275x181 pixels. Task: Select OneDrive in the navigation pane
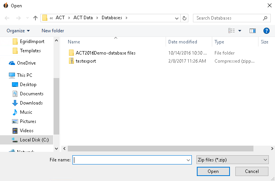point(22,63)
